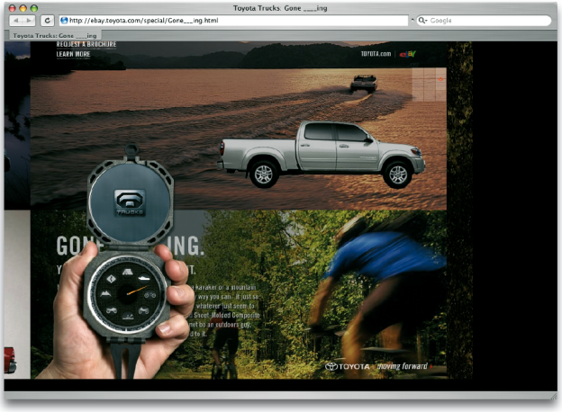562x412 pixels.
Task: Click the orange compass needle
Action: coord(138,290)
